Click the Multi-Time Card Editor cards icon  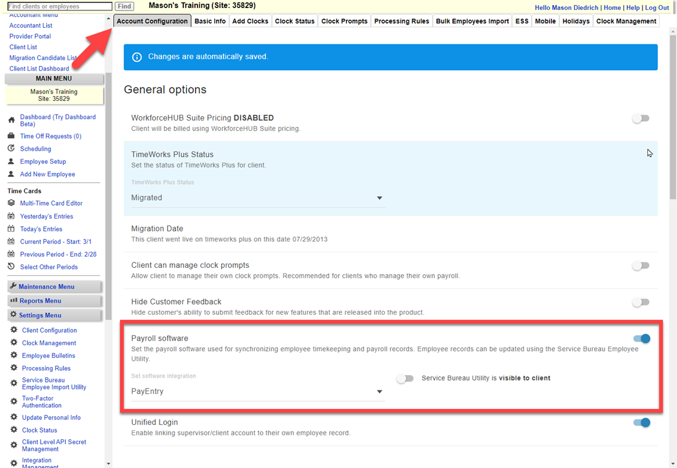click(10, 203)
